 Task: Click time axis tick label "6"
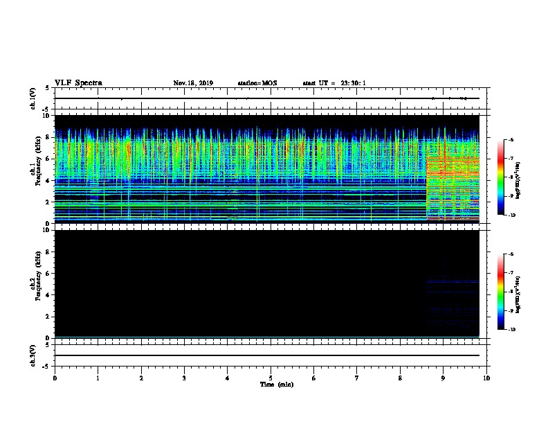(x=314, y=378)
